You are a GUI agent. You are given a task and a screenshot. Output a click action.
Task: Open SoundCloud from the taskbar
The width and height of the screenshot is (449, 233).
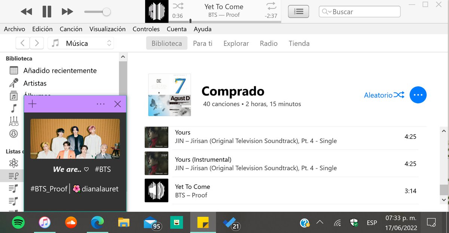click(71, 223)
